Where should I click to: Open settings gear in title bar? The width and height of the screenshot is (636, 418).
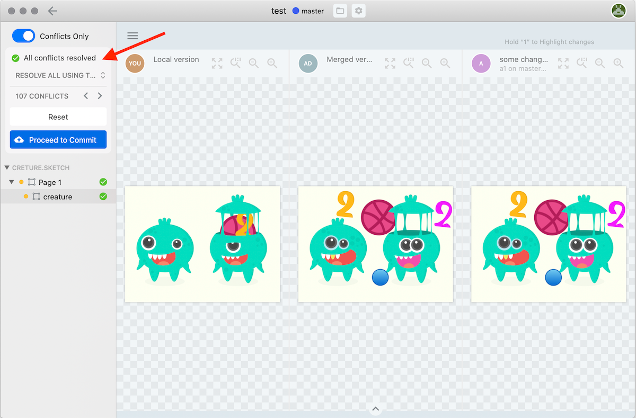(x=359, y=11)
